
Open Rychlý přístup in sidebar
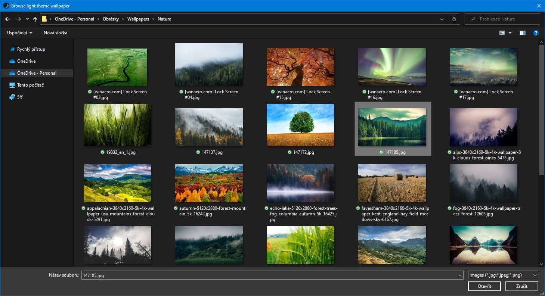(31, 49)
